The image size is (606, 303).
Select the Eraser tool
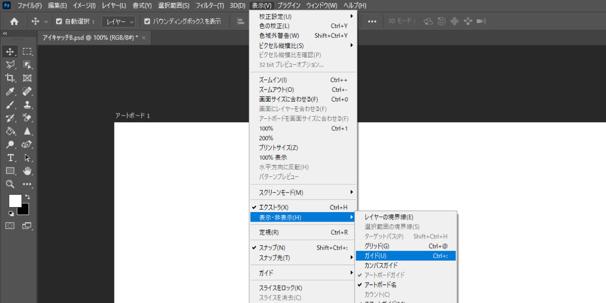pos(27,118)
